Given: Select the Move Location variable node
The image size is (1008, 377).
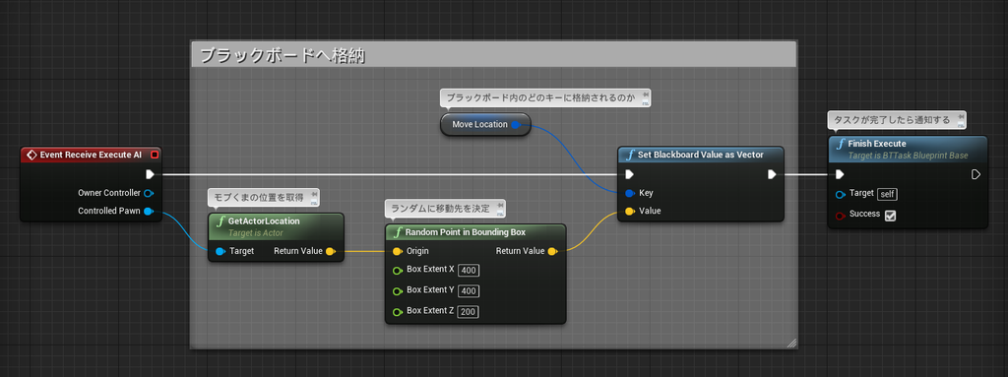Looking at the screenshot, I should tap(485, 125).
